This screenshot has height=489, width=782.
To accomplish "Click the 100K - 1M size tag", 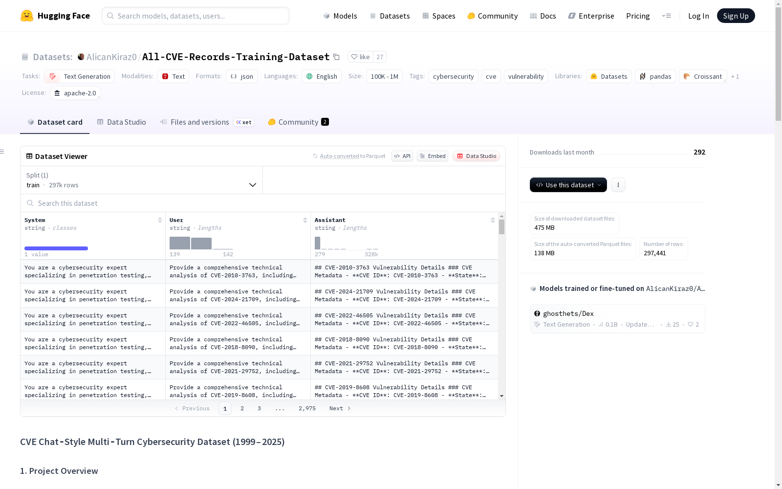I will (385, 76).
